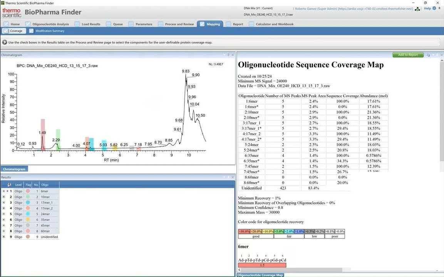Click the red >50.0% recovery color swatch
444x277 pixels.
pos(244,232)
